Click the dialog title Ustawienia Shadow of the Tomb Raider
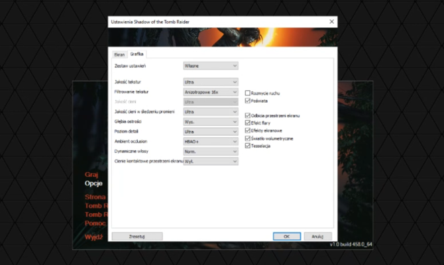 150,22
